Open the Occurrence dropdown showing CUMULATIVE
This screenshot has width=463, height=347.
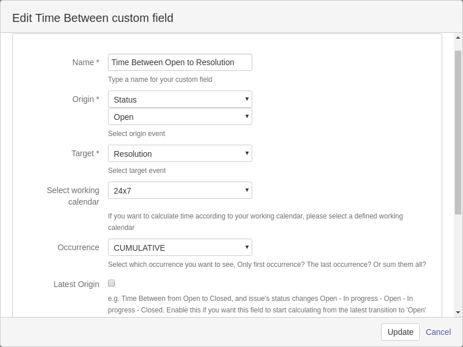(180, 247)
